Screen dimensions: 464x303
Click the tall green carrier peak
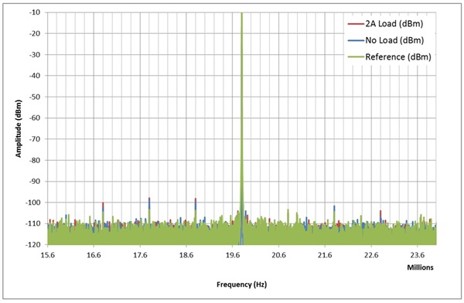pyautogui.click(x=242, y=118)
